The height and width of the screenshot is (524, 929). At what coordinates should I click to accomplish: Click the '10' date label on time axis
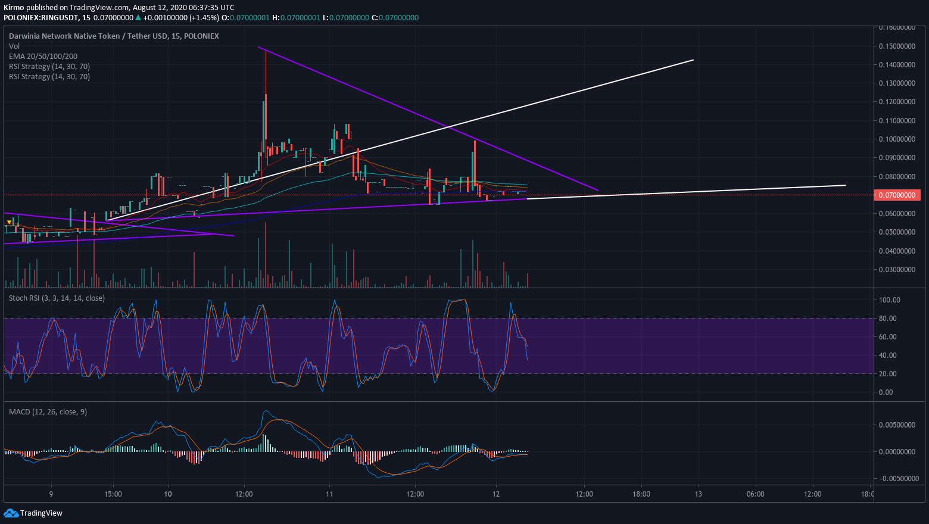pos(168,494)
